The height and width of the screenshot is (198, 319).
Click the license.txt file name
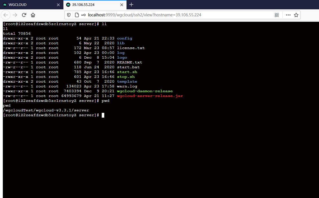(x=131, y=48)
